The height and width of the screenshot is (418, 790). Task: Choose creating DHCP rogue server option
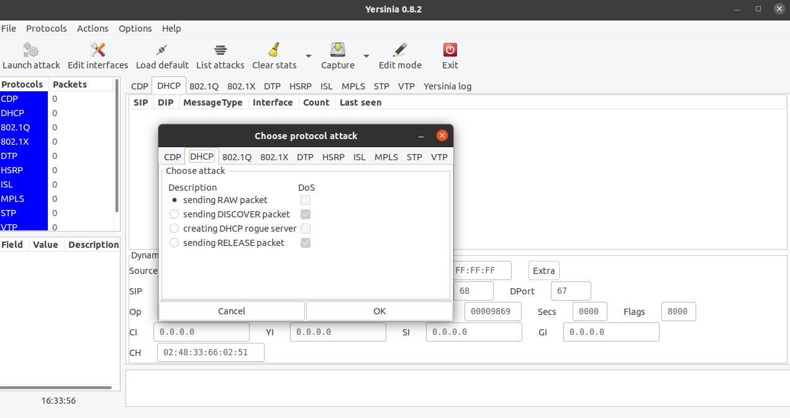coord(175,229)
